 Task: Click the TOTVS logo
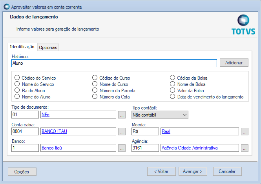coord(243,25)
